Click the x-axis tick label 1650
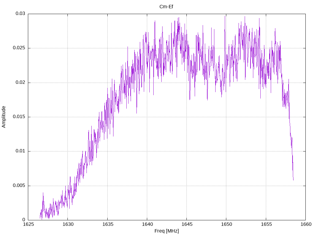This screenshot has height=235, width=314. pyautogui.click(x=227, y=224)
